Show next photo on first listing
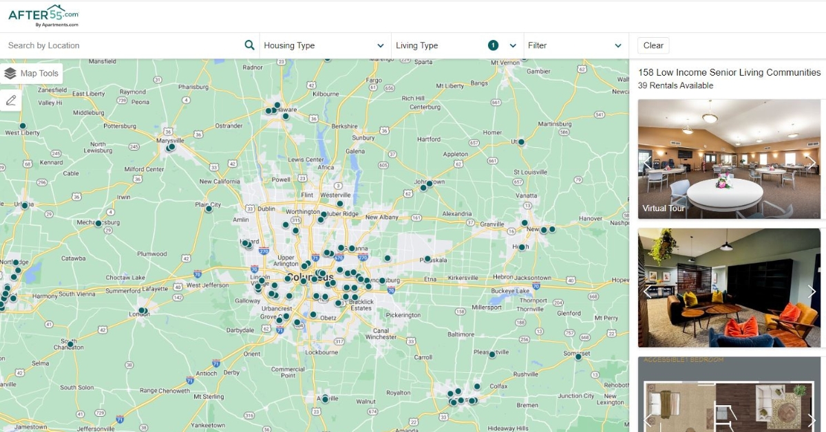The width and height of the screenshot is (826, 432). pos(811,163)
